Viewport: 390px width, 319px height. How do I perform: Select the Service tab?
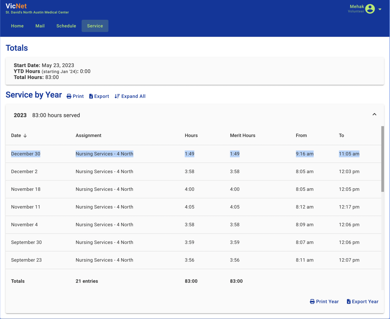95,26
